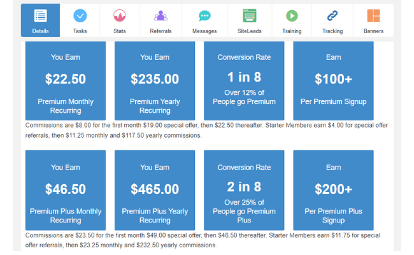The width and height of the screenshot is (414, 255).
Task: Select the Referrals people icon
Action: coord(161,15)
